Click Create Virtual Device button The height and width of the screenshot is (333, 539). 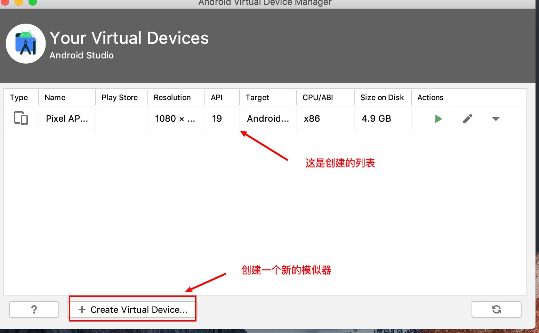point(132,309)
